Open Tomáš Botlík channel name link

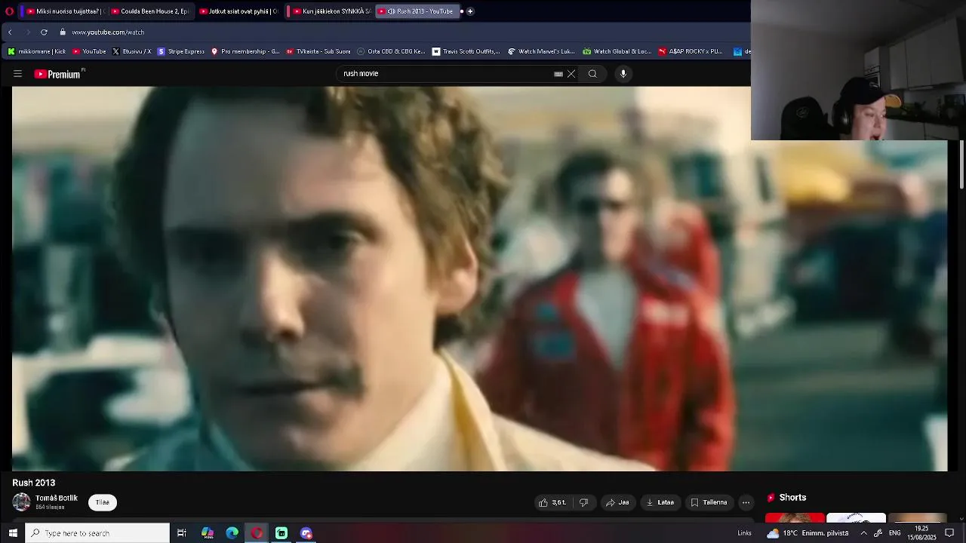pos(57,498)
